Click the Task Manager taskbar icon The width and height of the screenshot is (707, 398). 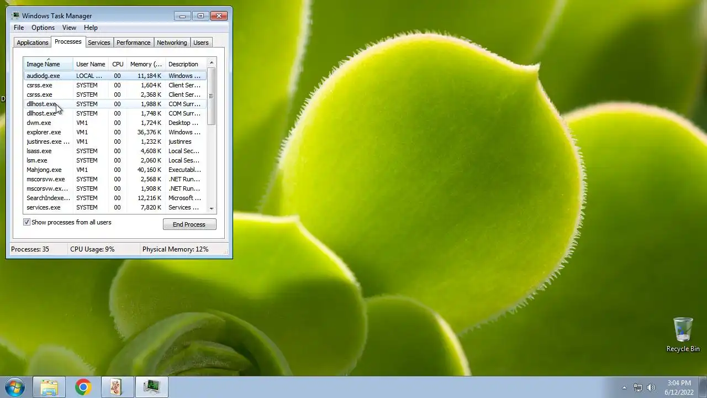click(151, 387)
